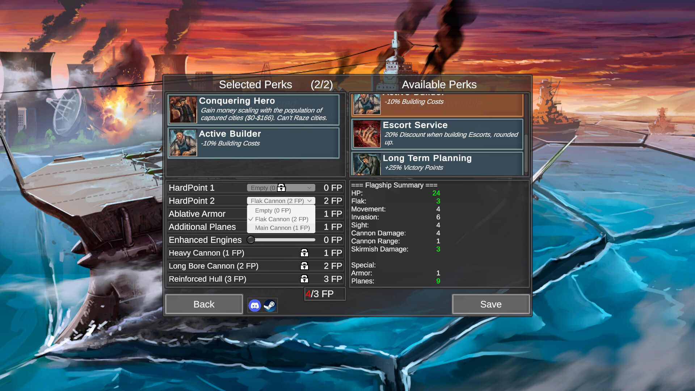Viewport: 695px width, 391px height.
Task: Select the Long Term Planning perk
Action: tap(437, 164)
